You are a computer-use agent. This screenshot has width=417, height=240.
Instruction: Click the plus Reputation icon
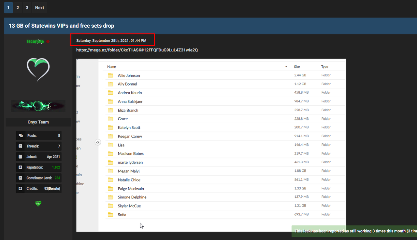pyautogui.click(x=21, y=167)
